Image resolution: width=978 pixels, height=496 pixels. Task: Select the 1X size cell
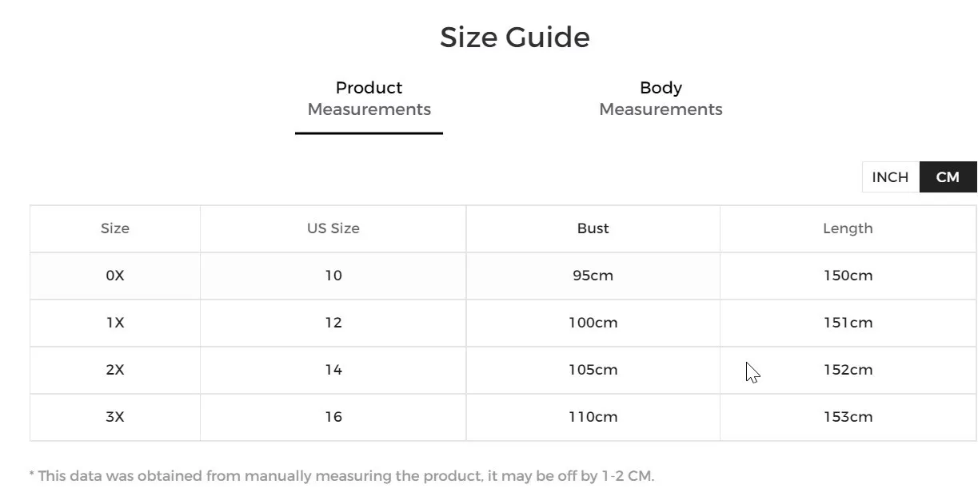click(x=115, y=323)
